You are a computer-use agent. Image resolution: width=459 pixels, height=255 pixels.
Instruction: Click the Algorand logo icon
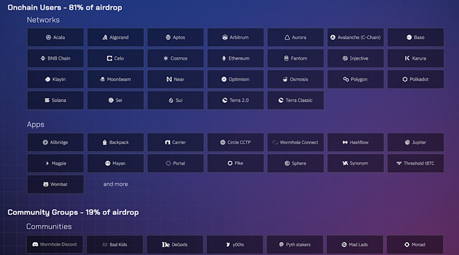pyautogui.click(x=105, y=37)
